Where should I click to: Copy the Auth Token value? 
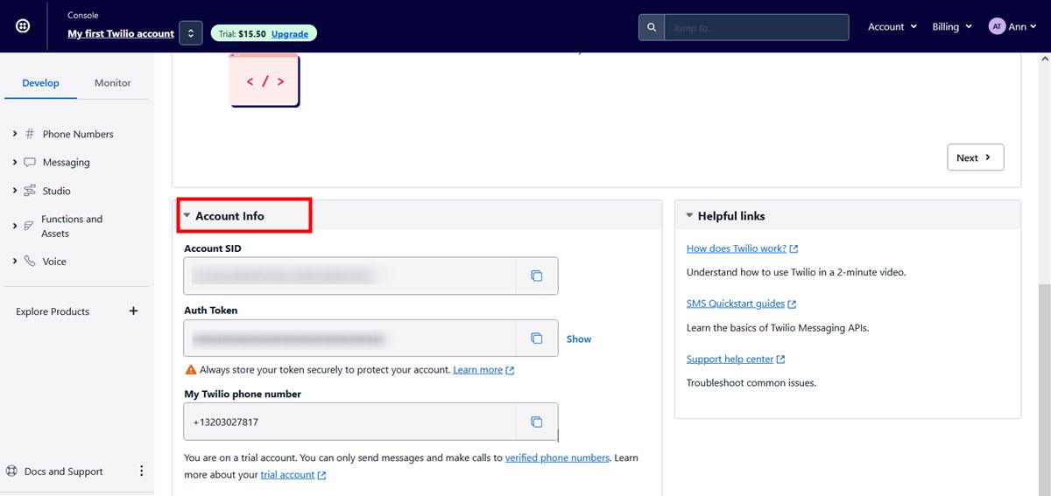pyautogui.click(x=537, y=338)
